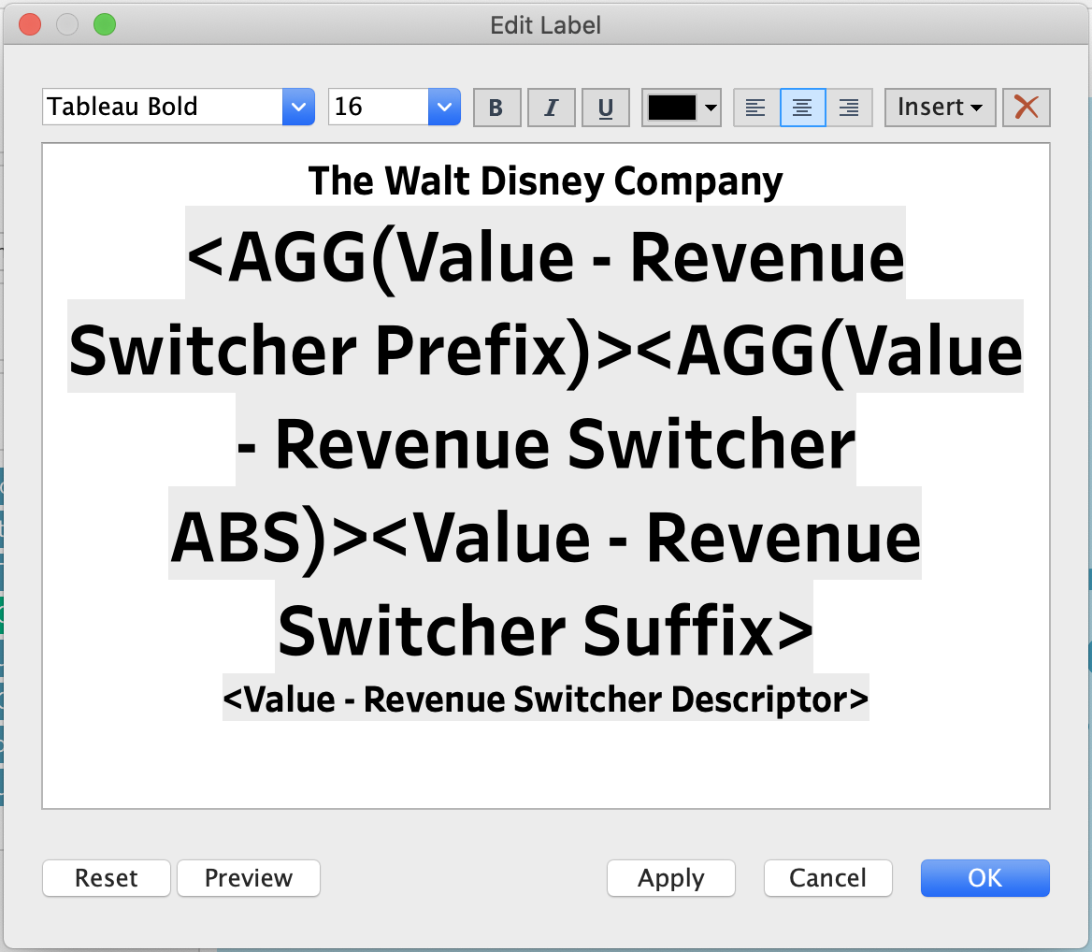Image resolution: width=1092 pixels, height=952 pixels.
Task: Open the font name dropdown arrow
Action: pos(298,107)
